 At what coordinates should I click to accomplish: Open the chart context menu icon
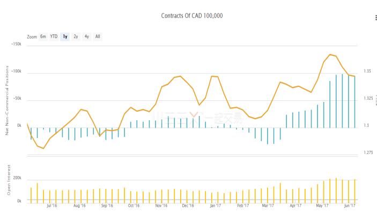pyautogui.click(x=375, y=17)
